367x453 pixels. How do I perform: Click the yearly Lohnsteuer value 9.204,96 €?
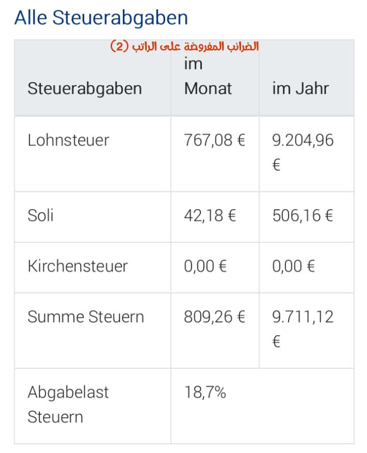pos(303,153)
